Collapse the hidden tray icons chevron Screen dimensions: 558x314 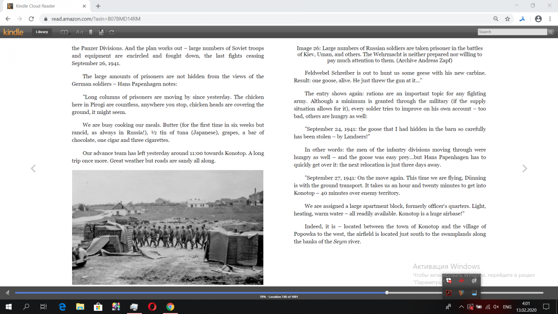pyautogui.click(x=461, y=307)
